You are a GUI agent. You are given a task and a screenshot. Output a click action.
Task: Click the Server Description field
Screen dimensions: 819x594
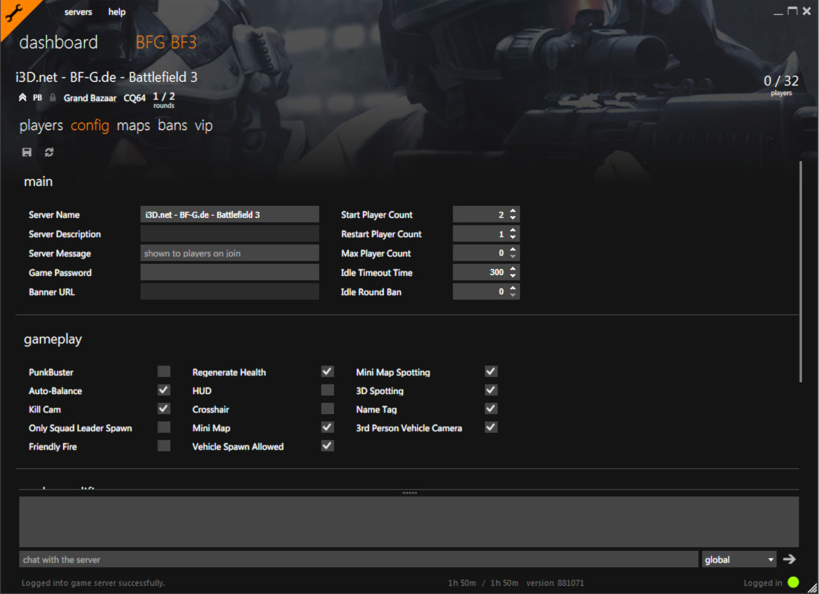click(230, 234)
